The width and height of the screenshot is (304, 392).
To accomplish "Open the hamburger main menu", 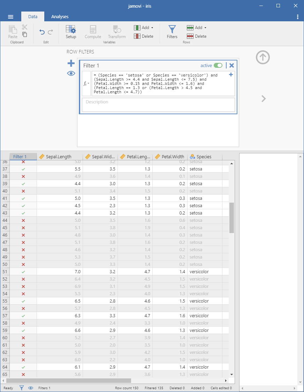I will 10,17.
